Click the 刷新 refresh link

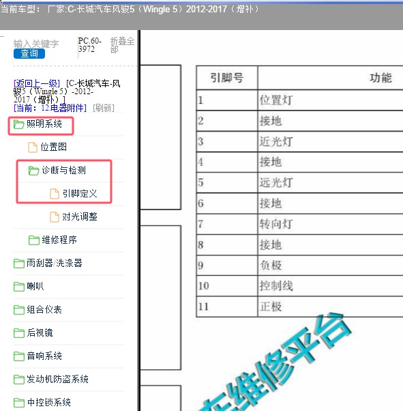(x=104, y=108)
